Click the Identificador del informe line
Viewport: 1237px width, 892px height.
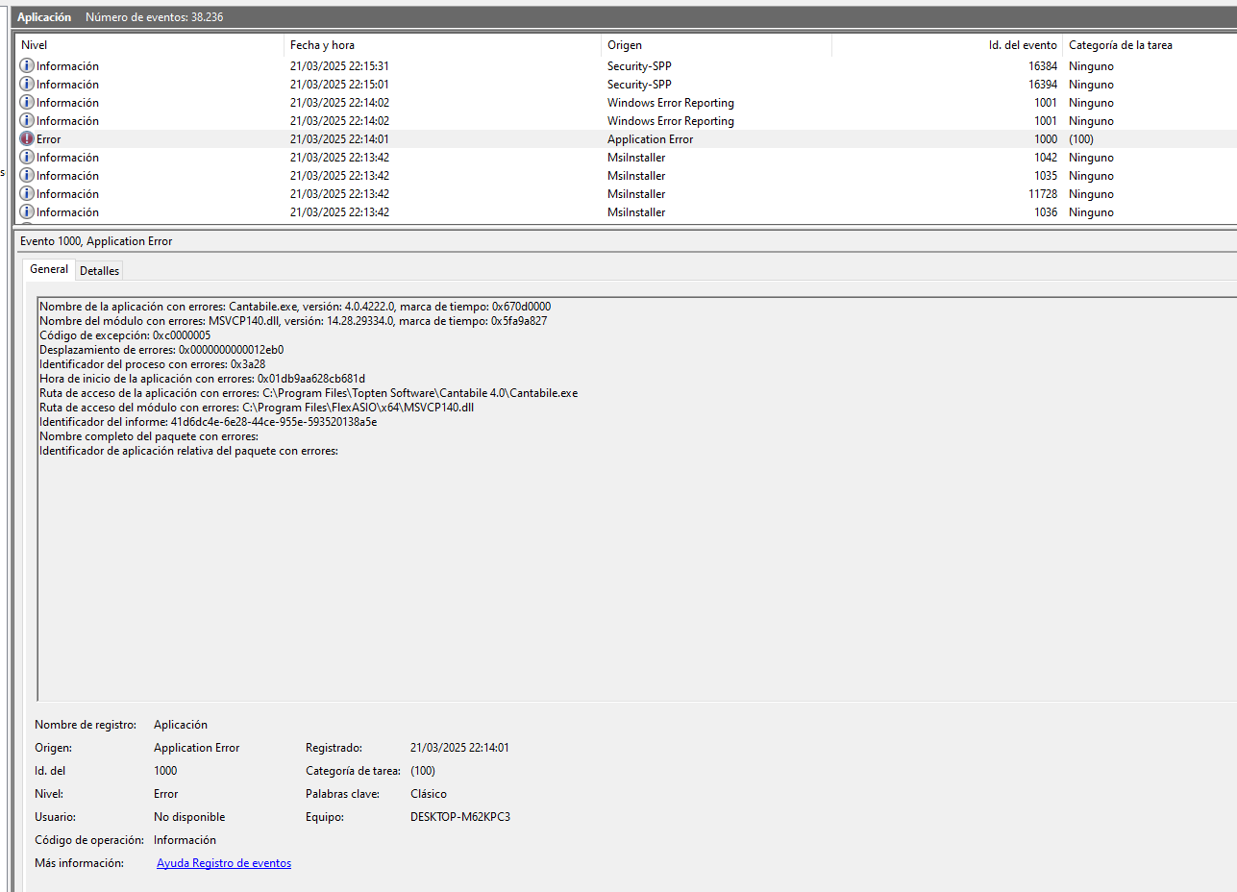[208, 422]
